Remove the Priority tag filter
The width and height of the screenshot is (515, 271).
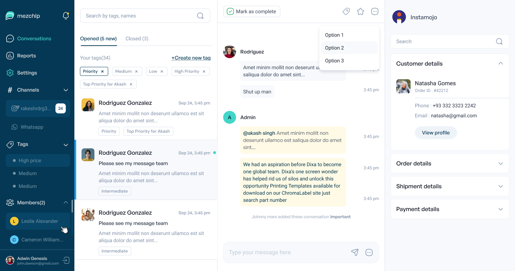[102, 71]
